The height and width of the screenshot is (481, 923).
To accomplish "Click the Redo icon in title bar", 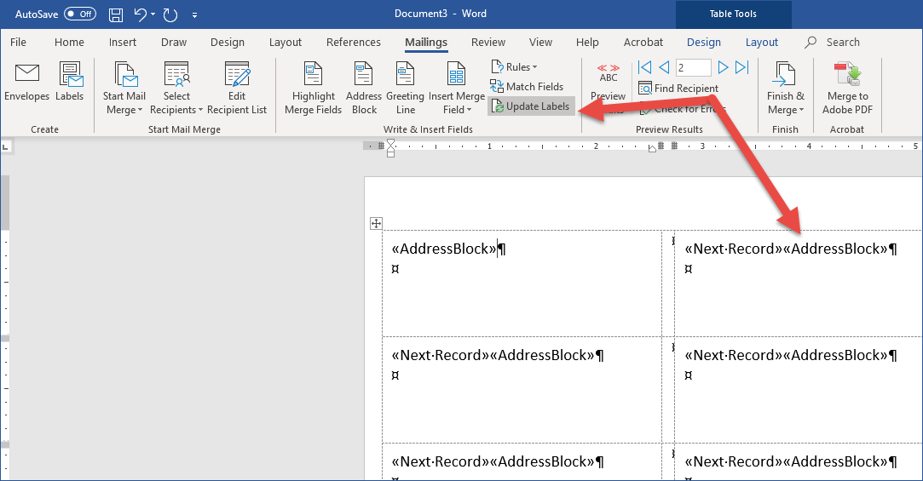I will (170, 14).
